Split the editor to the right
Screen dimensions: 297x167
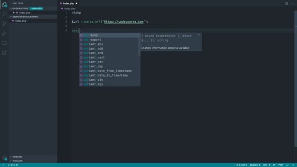click(286, 3)
